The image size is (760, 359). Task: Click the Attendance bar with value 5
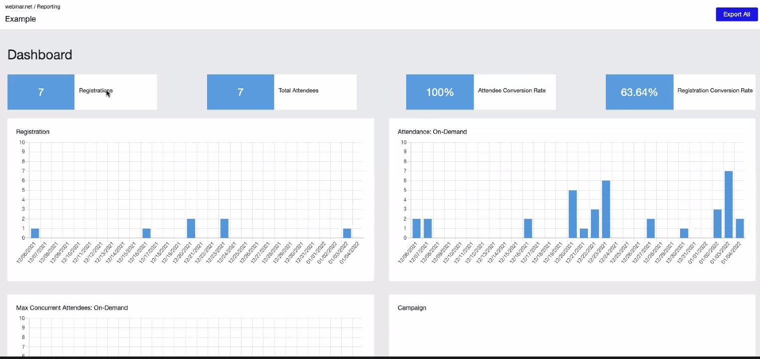pos(572,214)
